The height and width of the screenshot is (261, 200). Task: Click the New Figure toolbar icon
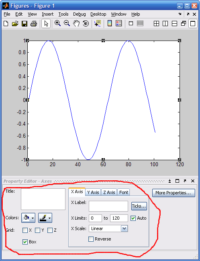[x=6, y=23]
